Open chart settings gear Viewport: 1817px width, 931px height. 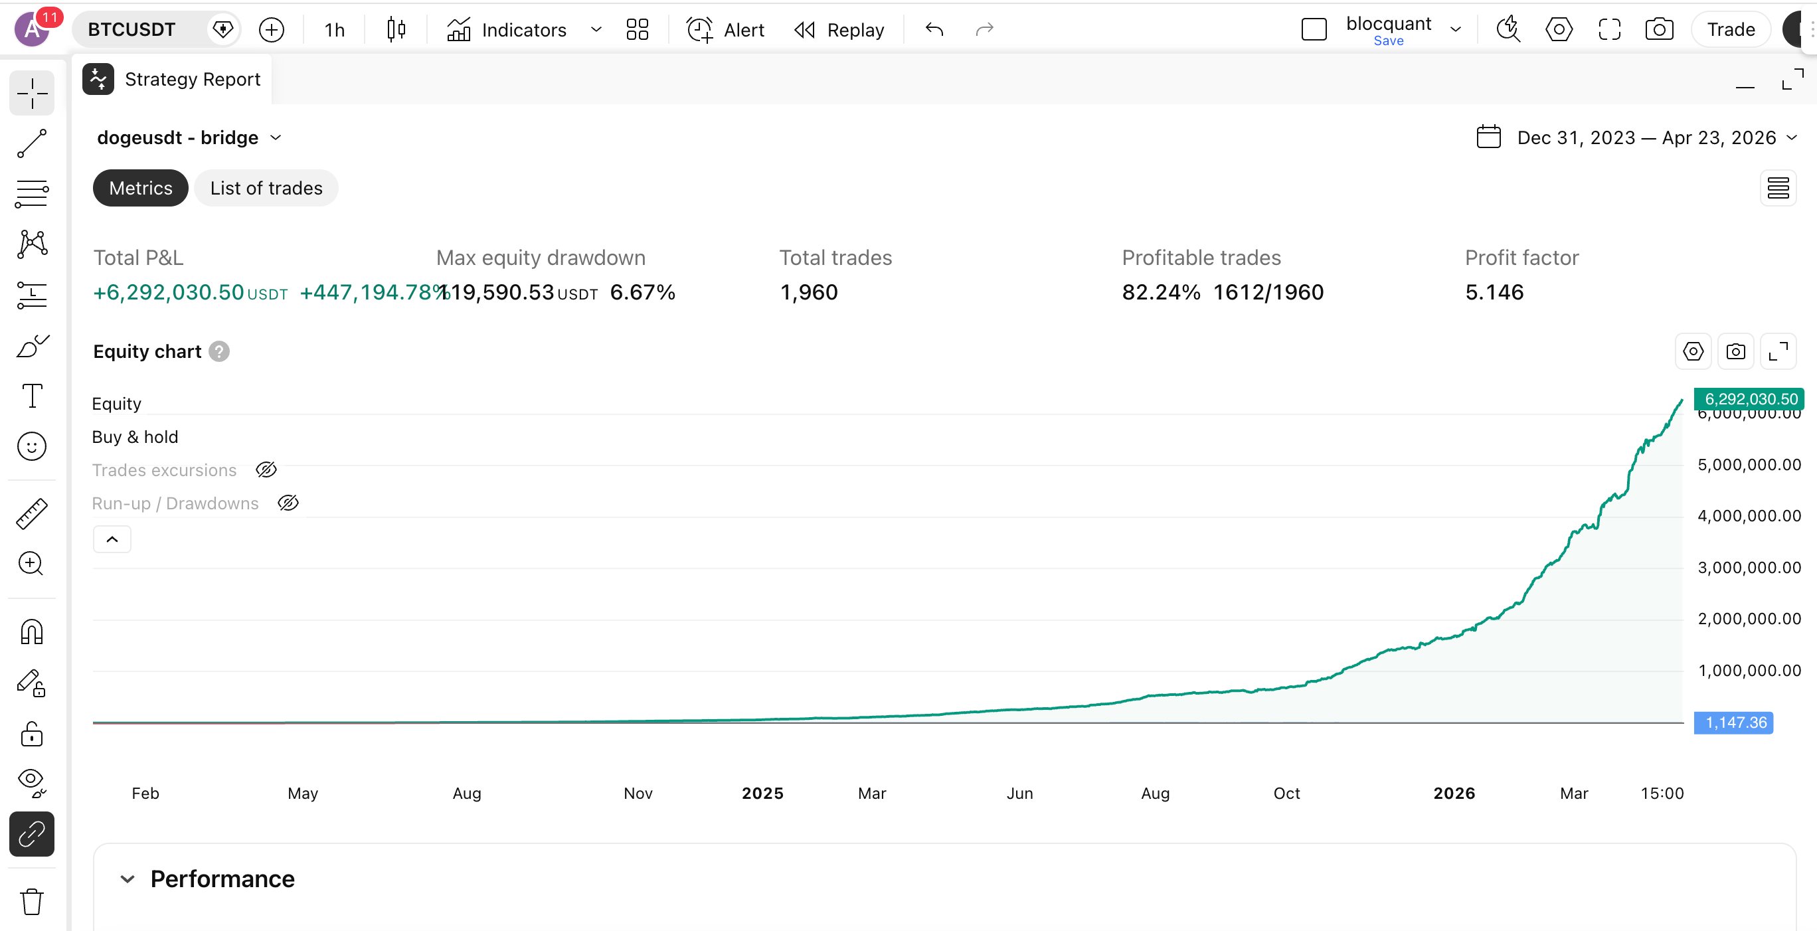[x=1559, y=29]
